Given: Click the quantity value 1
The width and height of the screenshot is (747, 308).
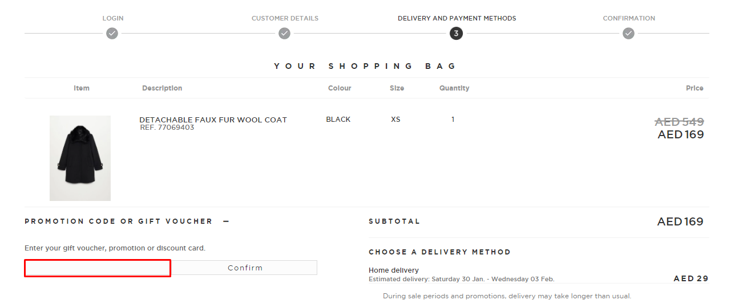Looking at the screenshot, I should point(453,120).
